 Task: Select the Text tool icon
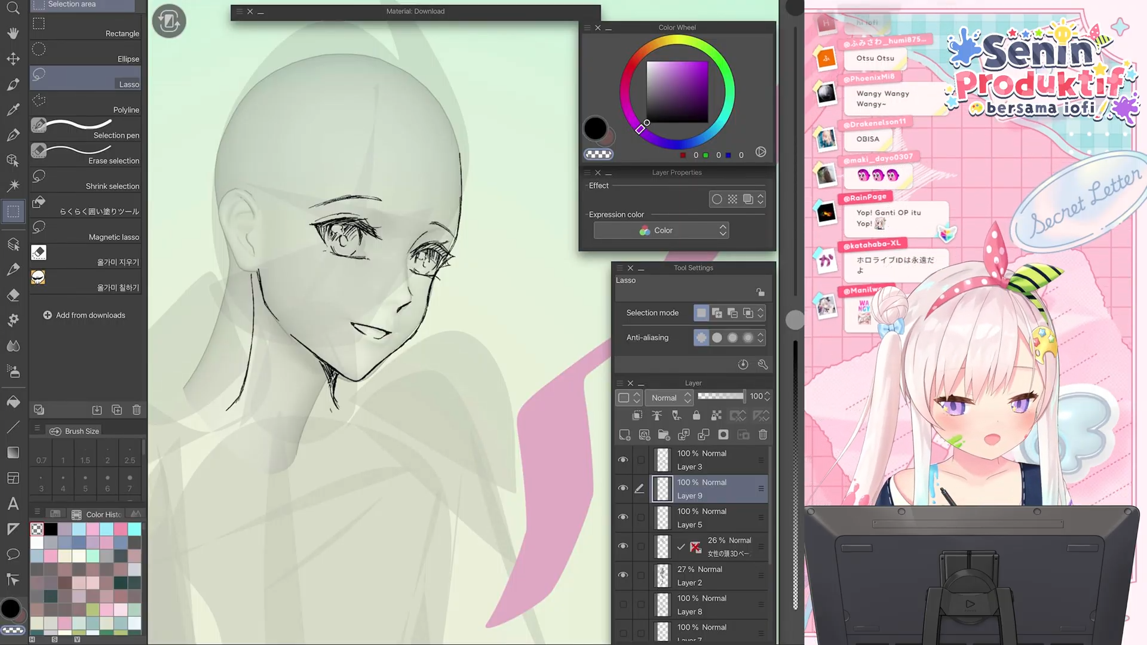click(13, 503)
